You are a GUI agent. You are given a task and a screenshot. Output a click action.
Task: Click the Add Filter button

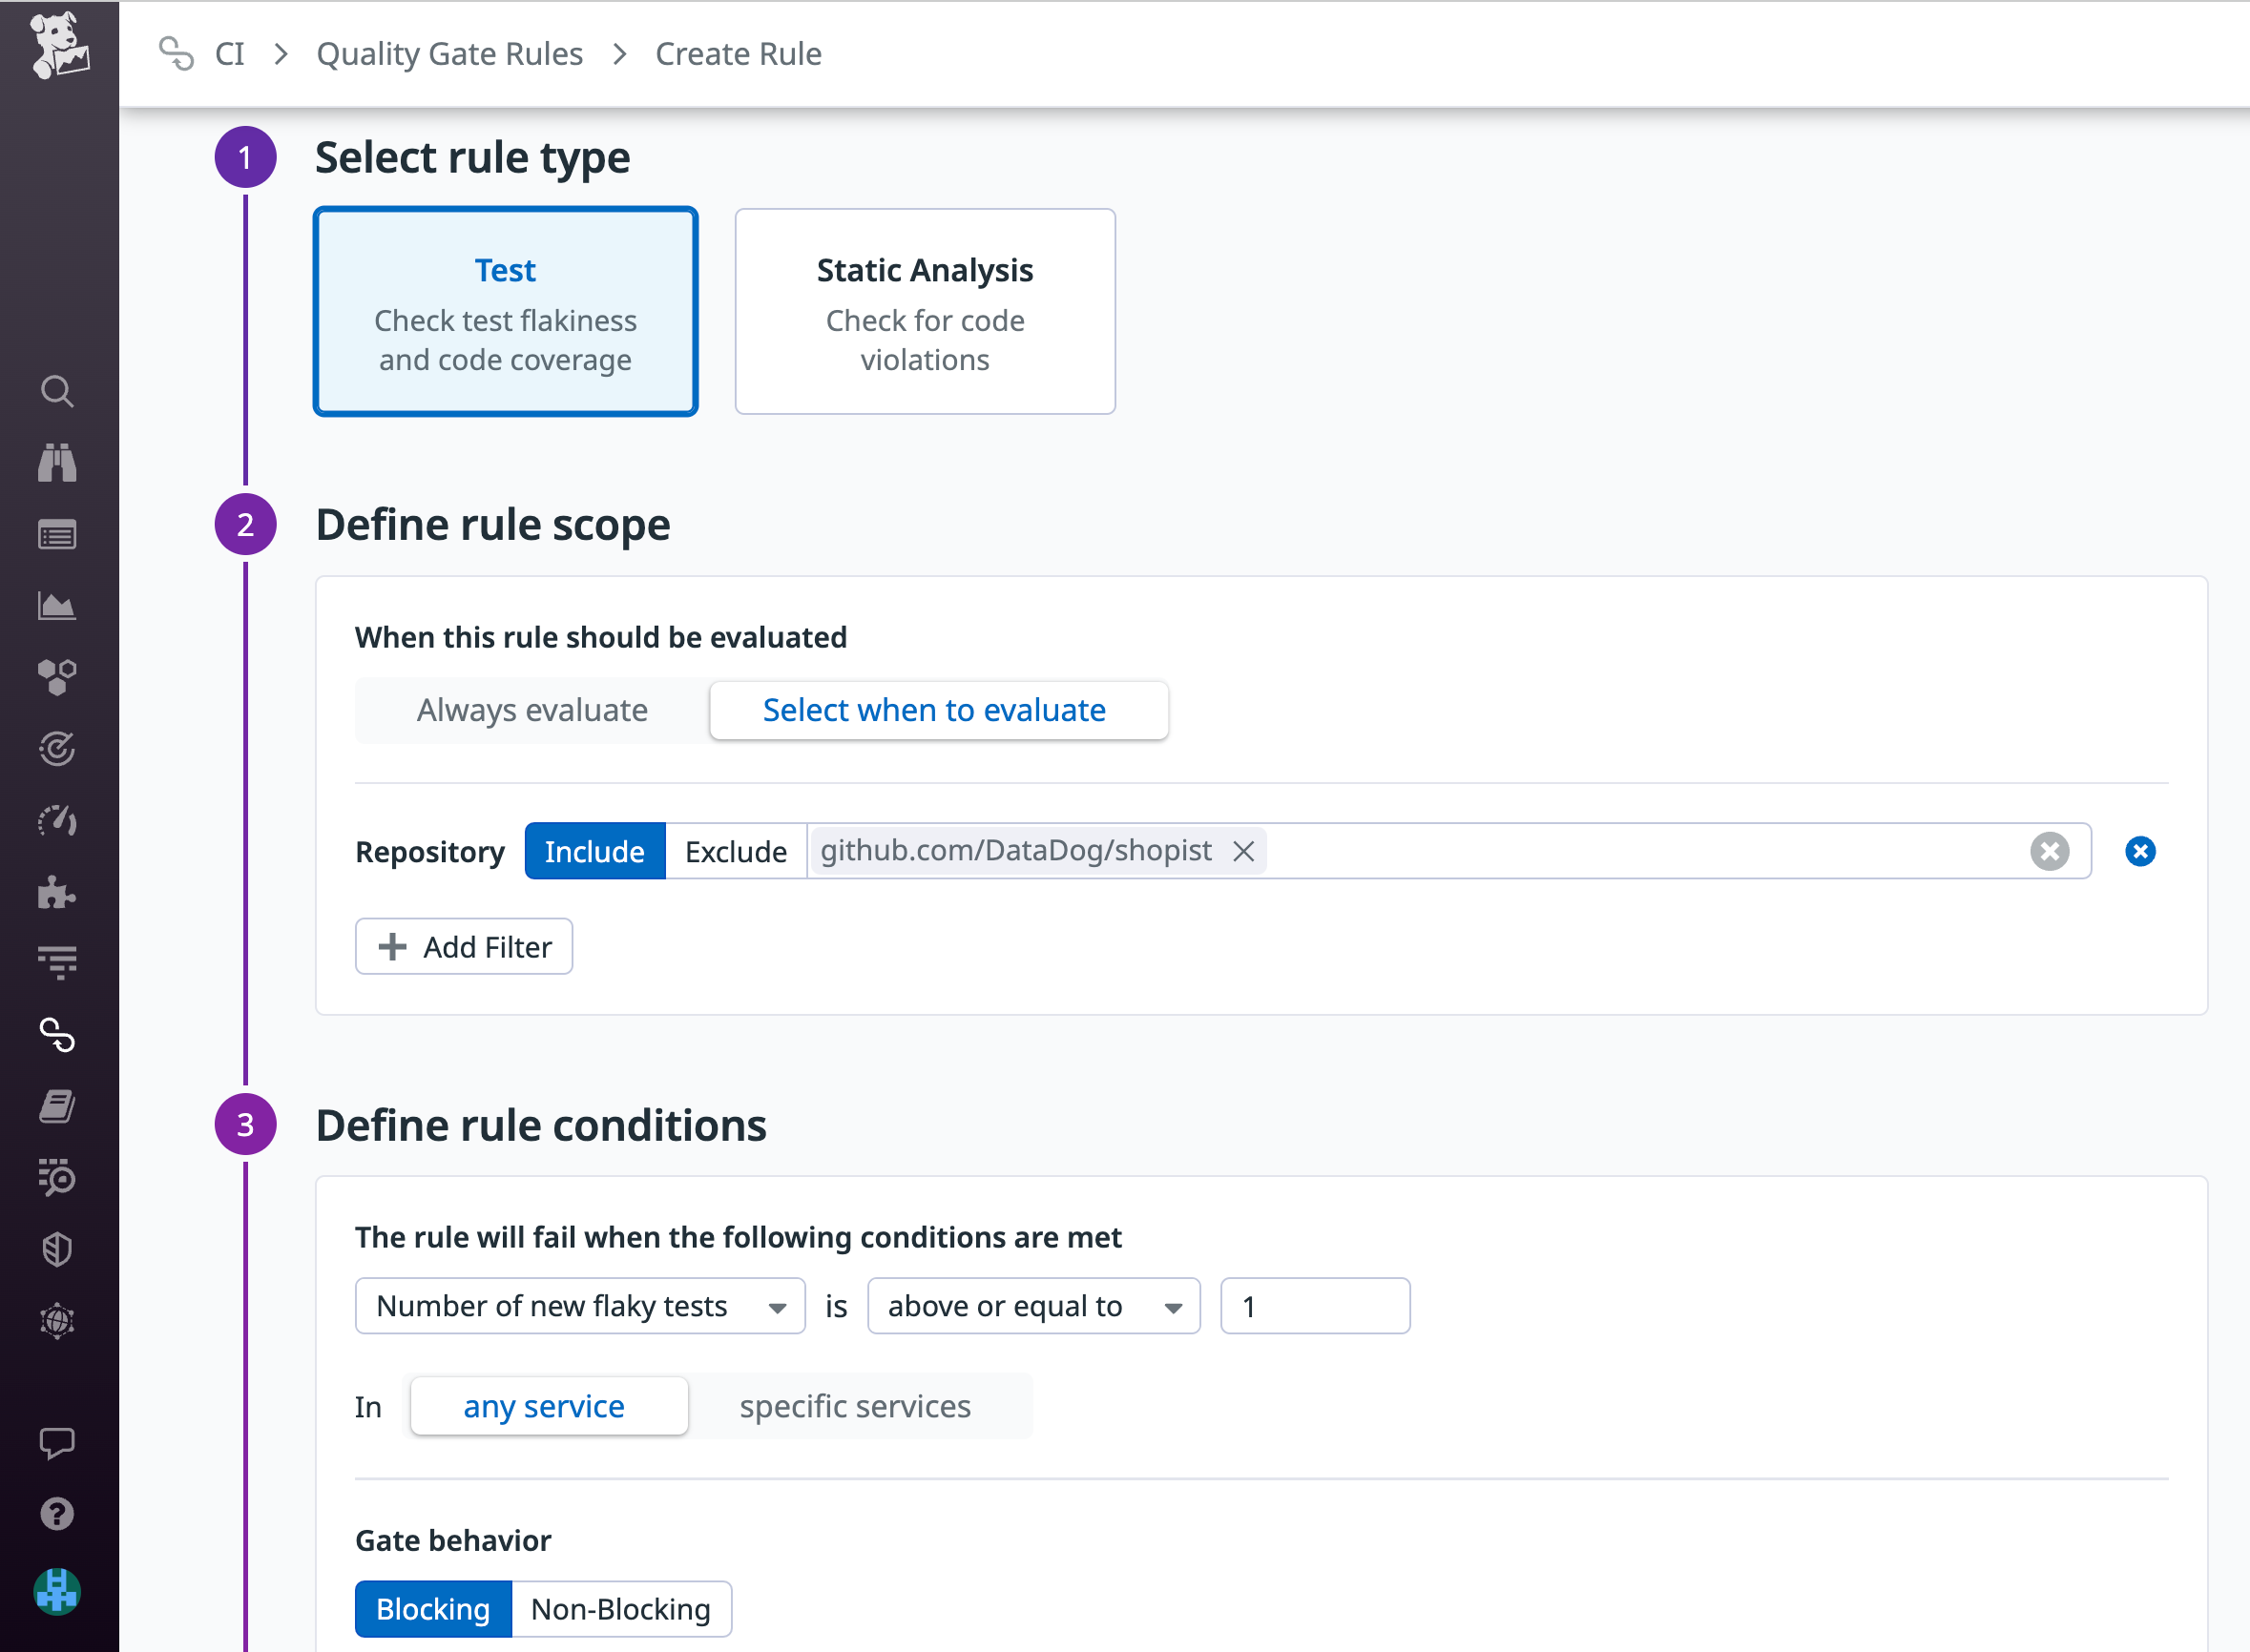pyautogui.click(x=463, y=946)
